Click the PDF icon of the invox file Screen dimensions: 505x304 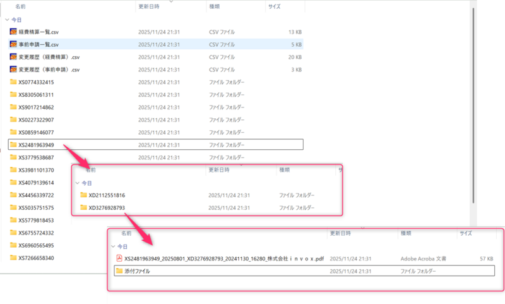point(118,258)
